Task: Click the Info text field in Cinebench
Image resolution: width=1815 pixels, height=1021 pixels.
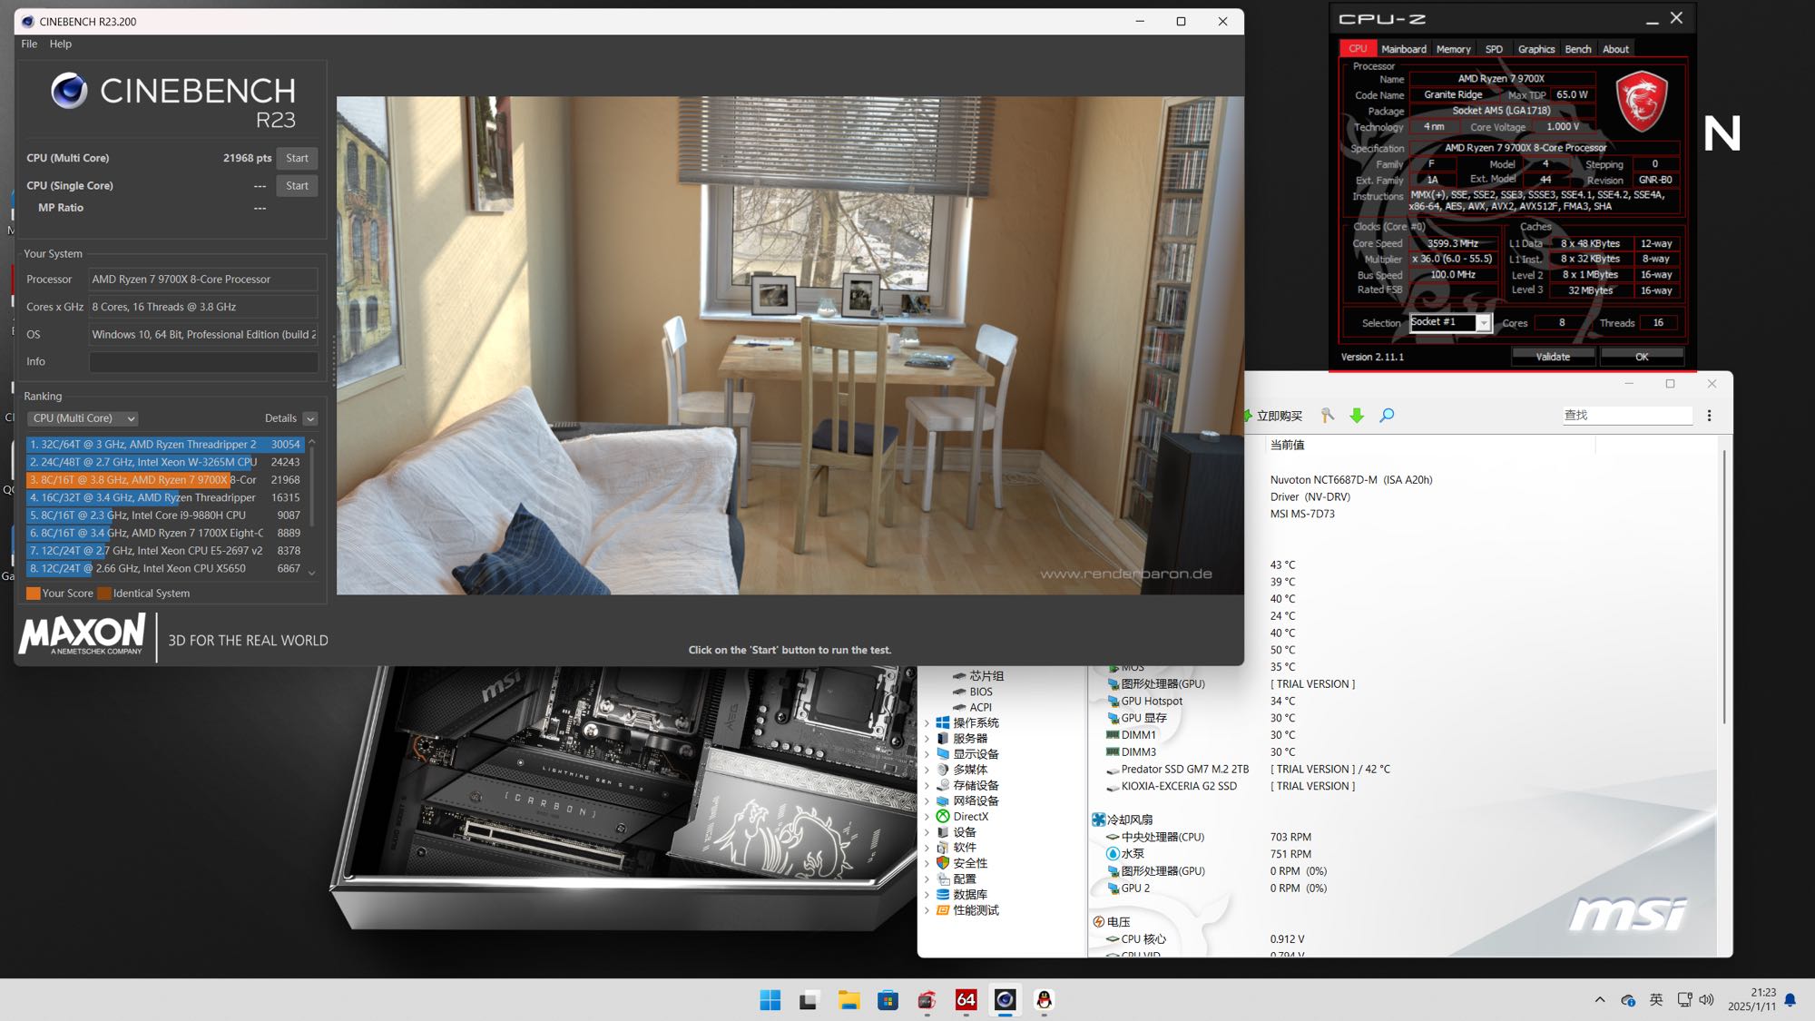Action: tap(203, 362)
